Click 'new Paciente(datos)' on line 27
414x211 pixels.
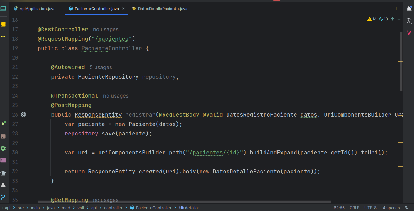point(147,124)
